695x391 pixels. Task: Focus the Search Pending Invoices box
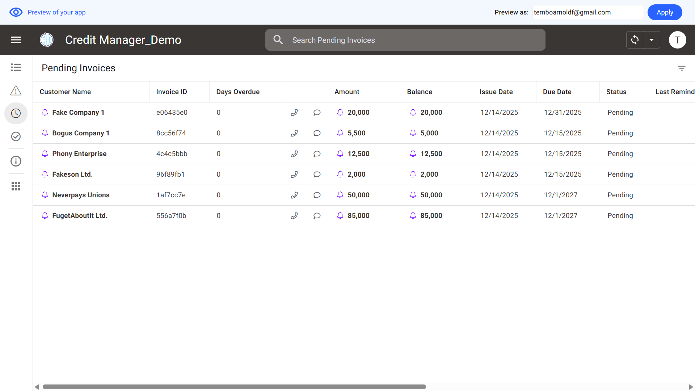click(405, 40)
